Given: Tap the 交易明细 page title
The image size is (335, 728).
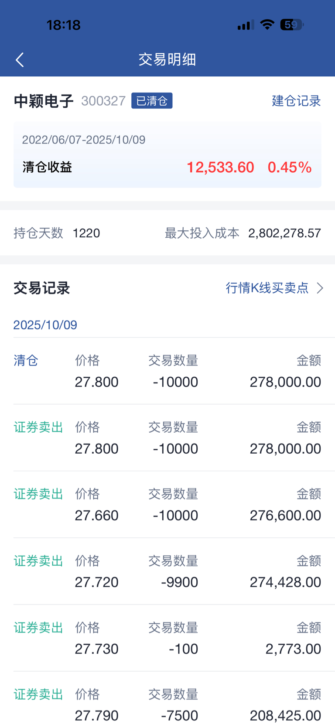Looking at the screenshot, I should 167,59.
